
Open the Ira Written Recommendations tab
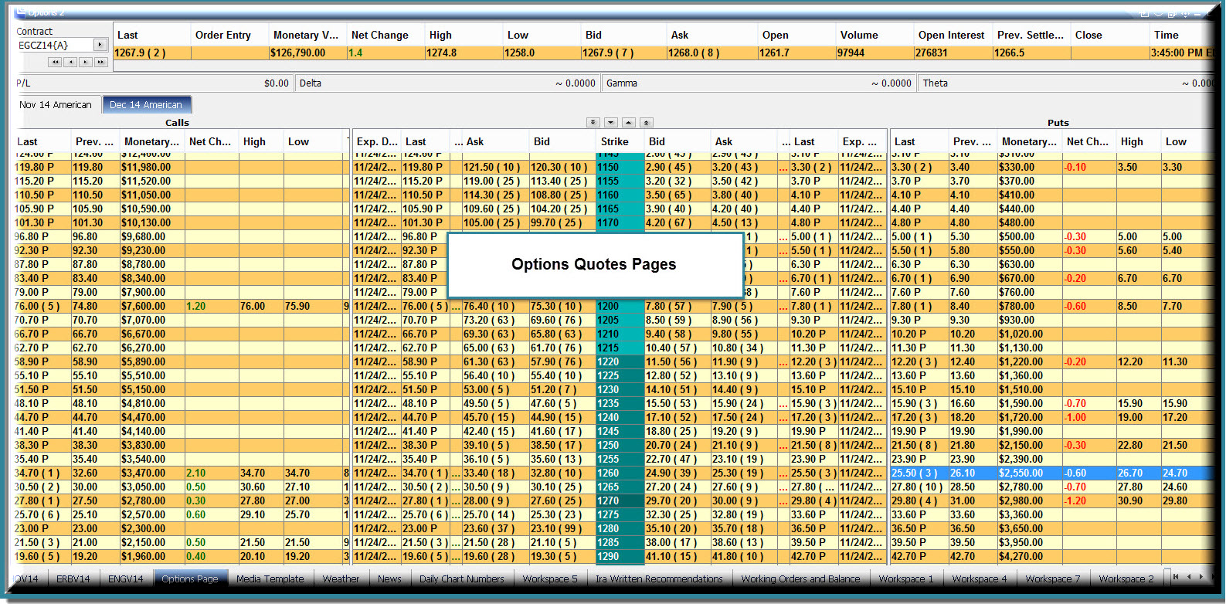tap(660, 579)
